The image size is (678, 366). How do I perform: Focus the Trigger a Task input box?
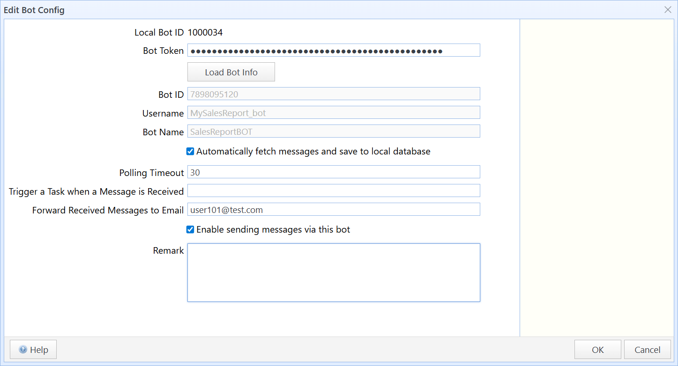(x=334, y=191)
